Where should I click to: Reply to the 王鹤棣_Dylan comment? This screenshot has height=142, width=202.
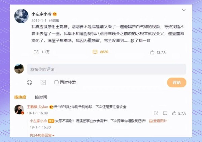pyautogui.click(x=165, y=113)
